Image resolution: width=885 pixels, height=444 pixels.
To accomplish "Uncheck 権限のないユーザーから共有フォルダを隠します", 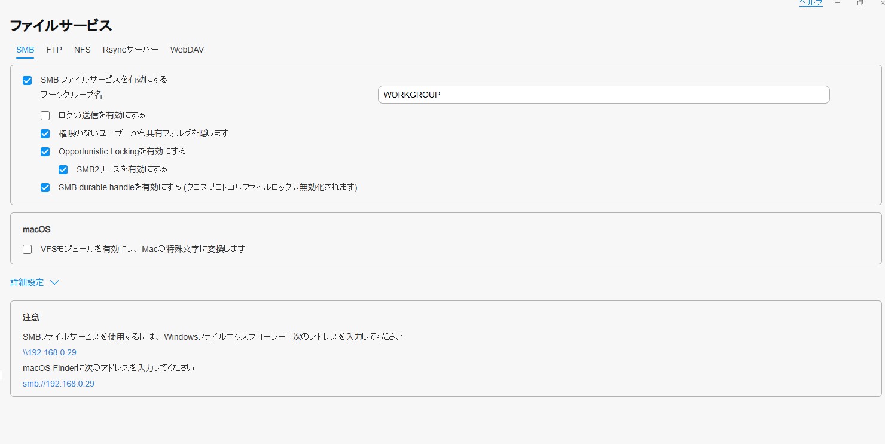I will (45, 134).
